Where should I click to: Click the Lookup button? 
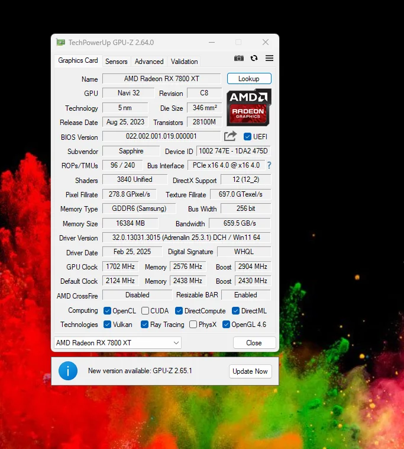click(249, 78)
